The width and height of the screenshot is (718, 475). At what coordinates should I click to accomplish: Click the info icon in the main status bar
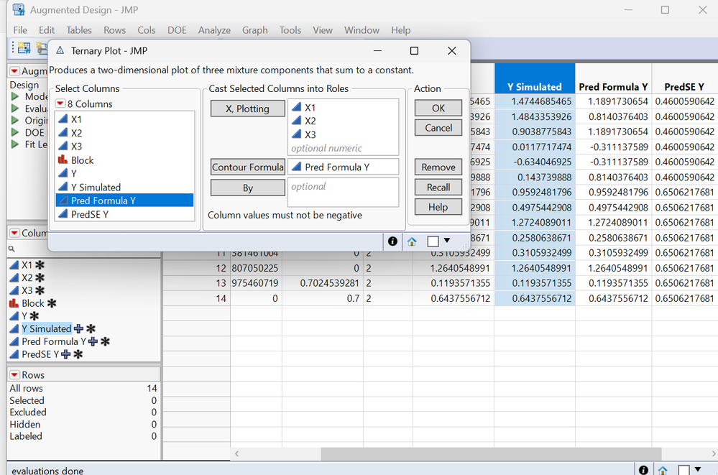[x=643, y=470]
